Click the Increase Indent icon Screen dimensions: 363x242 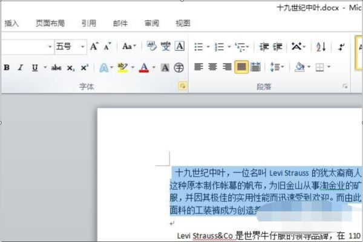coord(277,47)
